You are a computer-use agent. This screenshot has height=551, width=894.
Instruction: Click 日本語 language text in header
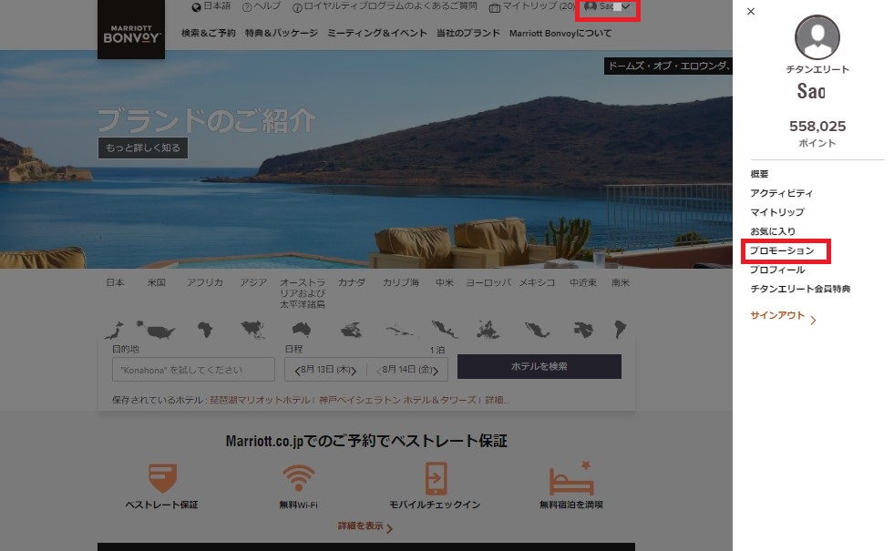pos(217,6)
